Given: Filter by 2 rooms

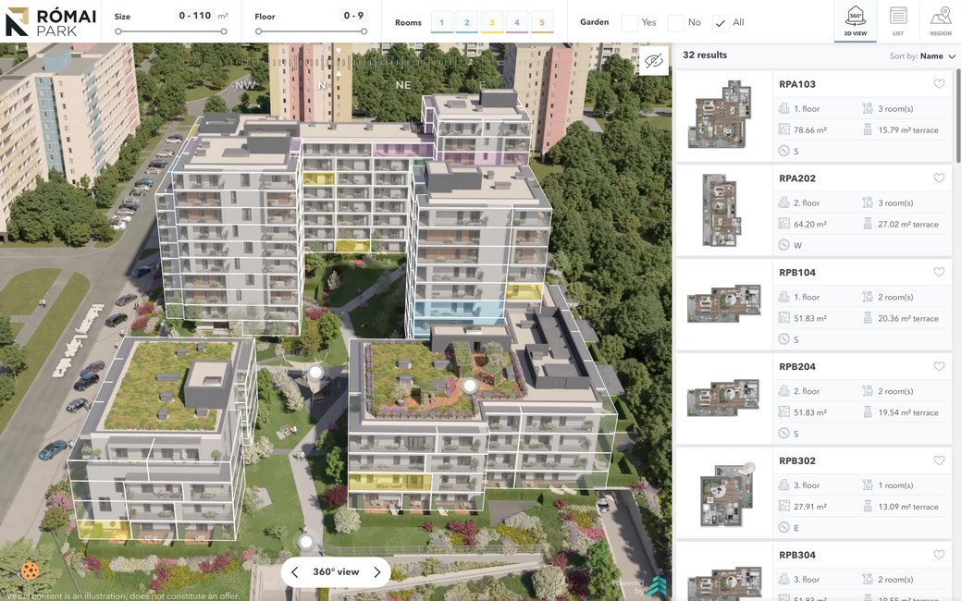Looking at the screenshot, I should tap(467, 22).
